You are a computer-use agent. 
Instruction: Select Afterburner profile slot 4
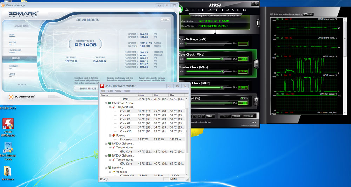199,116
